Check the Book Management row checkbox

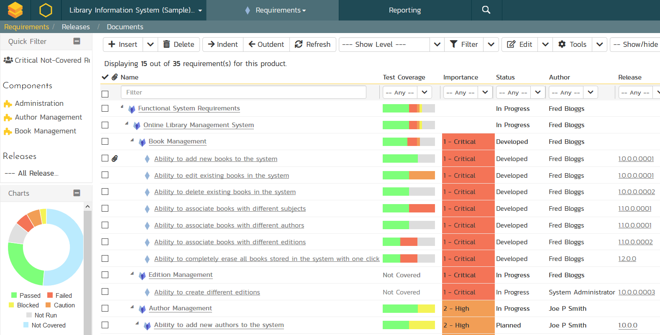pos(105,141)
